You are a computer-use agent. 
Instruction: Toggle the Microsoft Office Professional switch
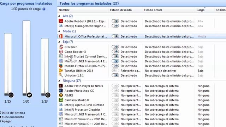115,36
